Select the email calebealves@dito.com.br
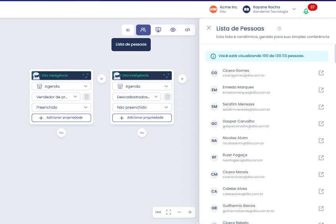The height and width of the screenshot is (224, 336). [243, 194]
